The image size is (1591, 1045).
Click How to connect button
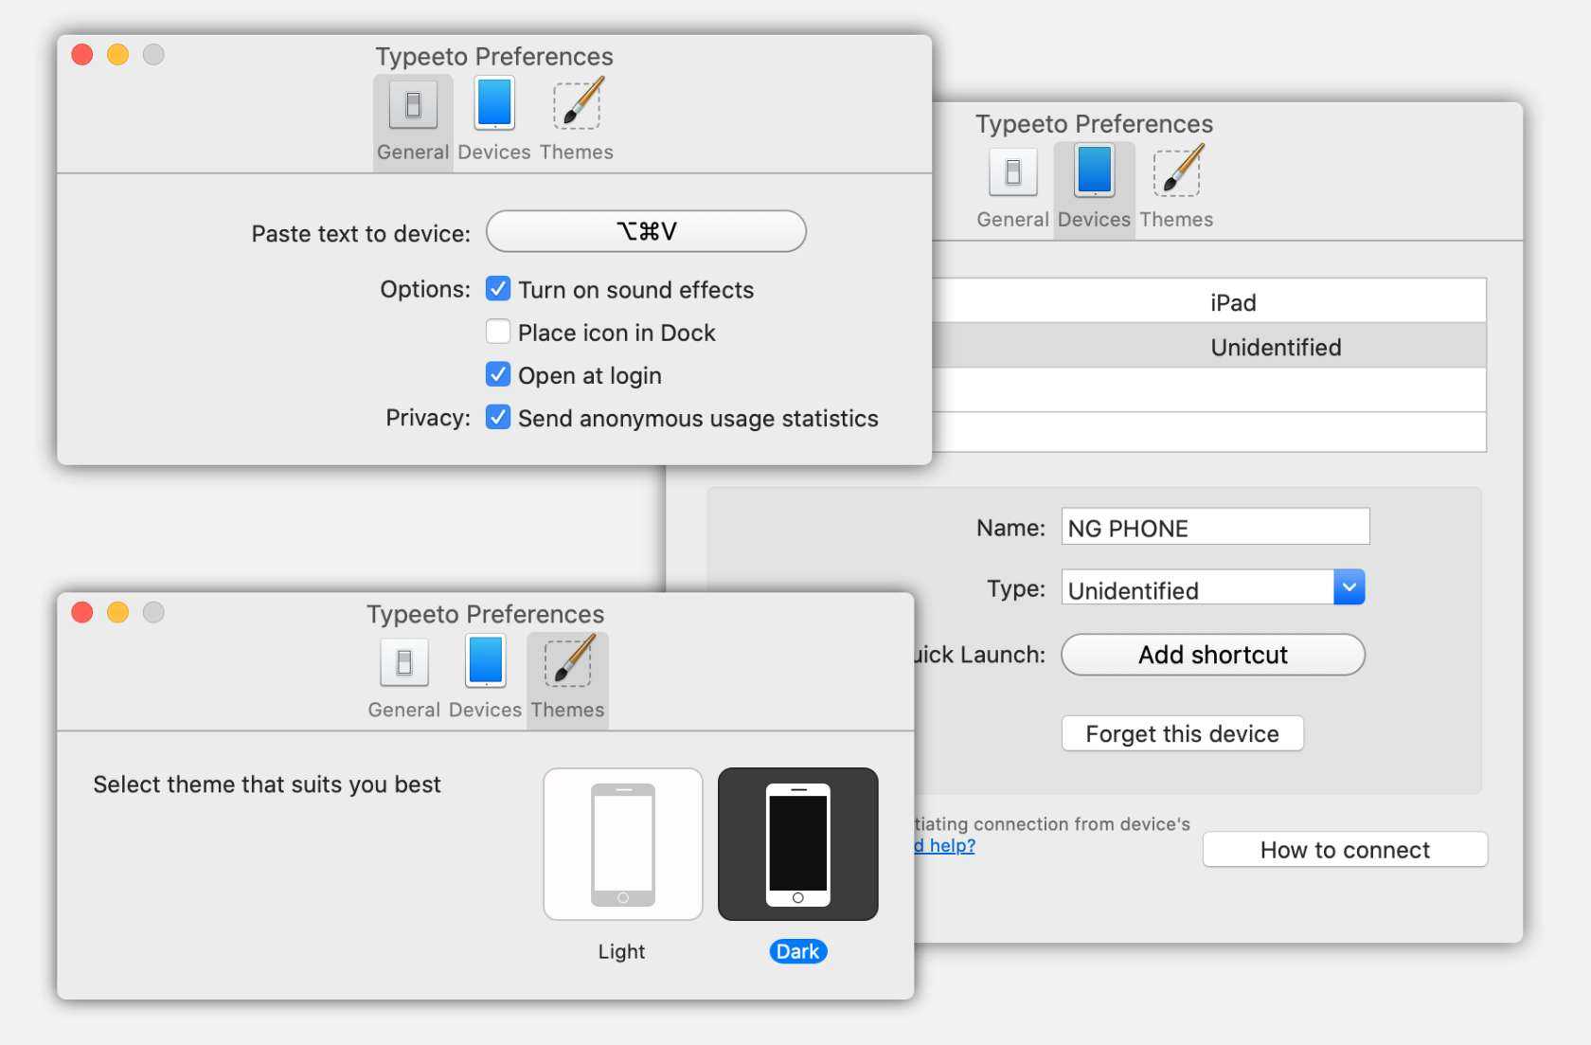coord(1344,850)
